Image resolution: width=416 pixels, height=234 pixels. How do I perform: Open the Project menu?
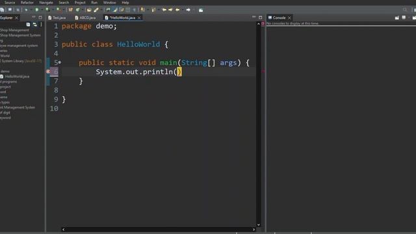click(x=80, y=3)
